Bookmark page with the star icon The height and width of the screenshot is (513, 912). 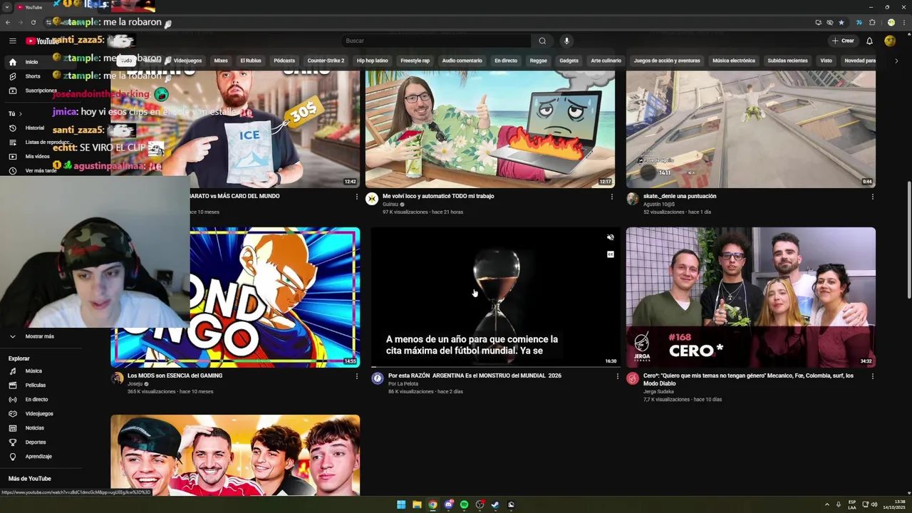841,22
